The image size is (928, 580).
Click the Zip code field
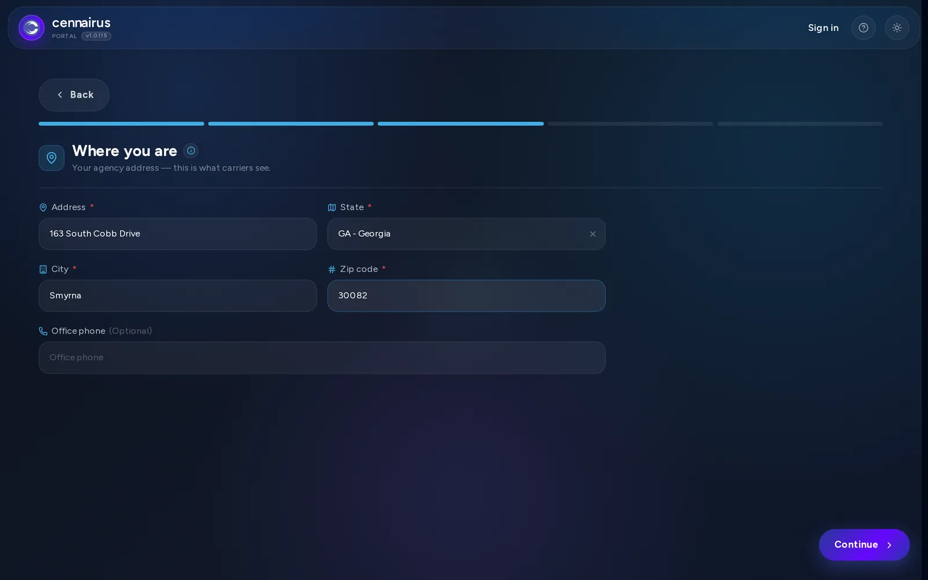click(x=466, y=296)
